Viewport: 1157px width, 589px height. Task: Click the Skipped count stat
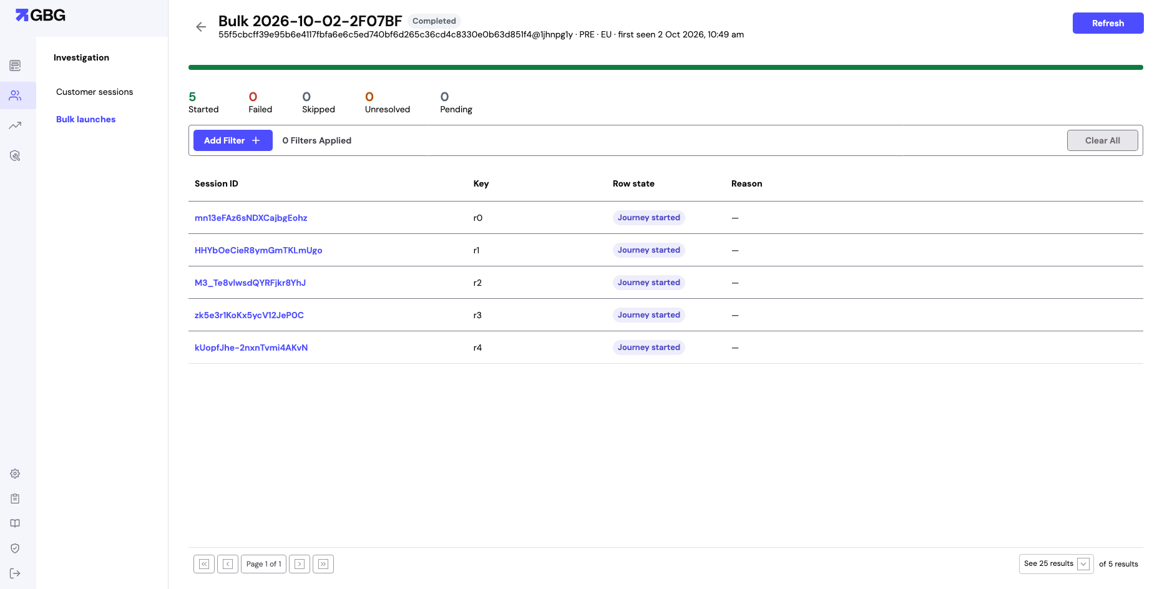click(318, 102)
